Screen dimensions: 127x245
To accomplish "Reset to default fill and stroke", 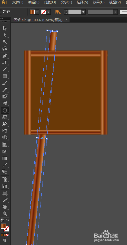I will [x=2, y=220].
